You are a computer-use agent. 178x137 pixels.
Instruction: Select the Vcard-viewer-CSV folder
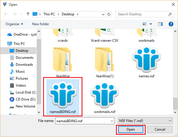tap(105, 36)
